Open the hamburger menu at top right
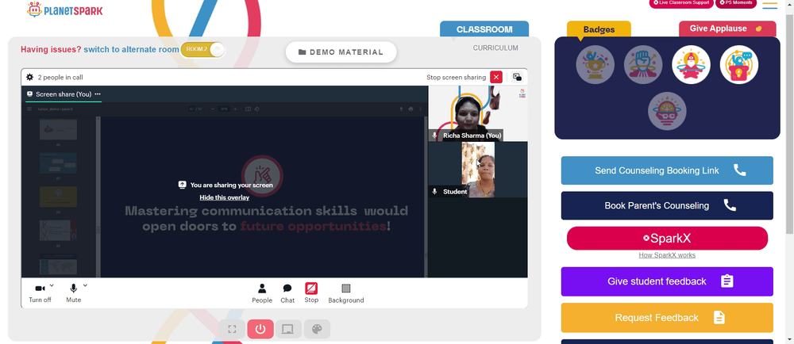The height and width of the screenshot is (344, 794). tap(769, 6)
